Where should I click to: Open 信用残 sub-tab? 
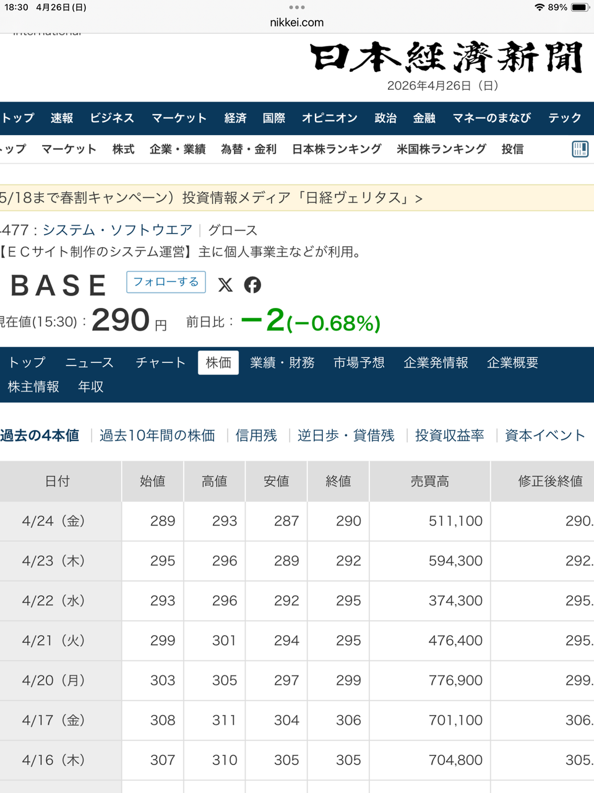coord(256,436)
